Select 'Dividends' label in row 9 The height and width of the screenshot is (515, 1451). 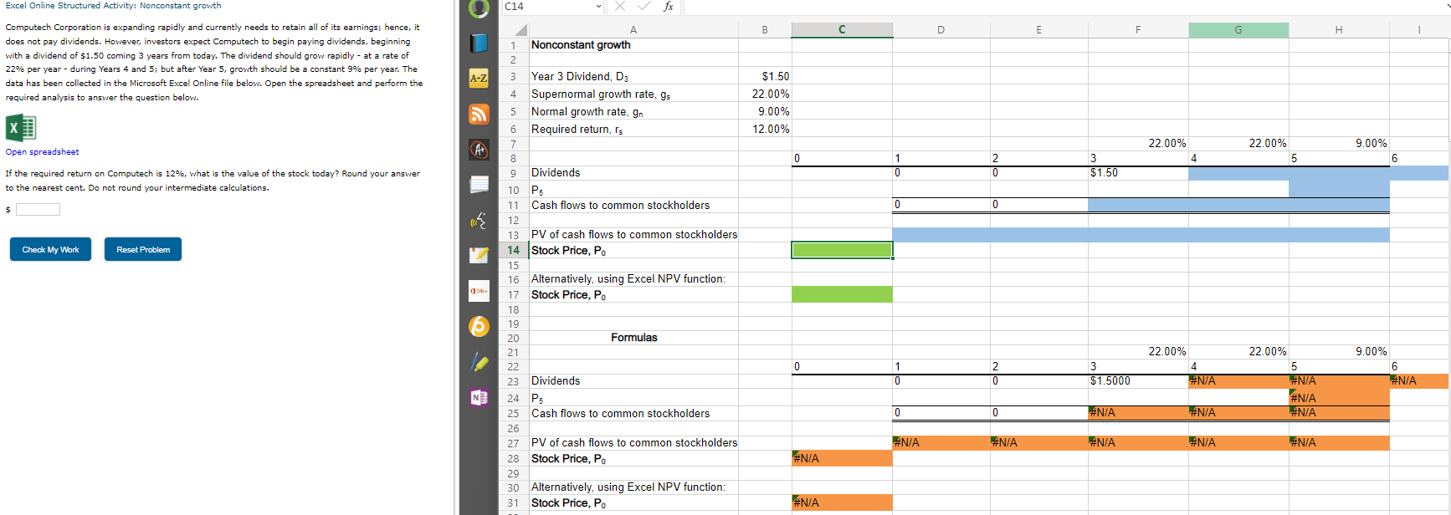pos(633,173)
